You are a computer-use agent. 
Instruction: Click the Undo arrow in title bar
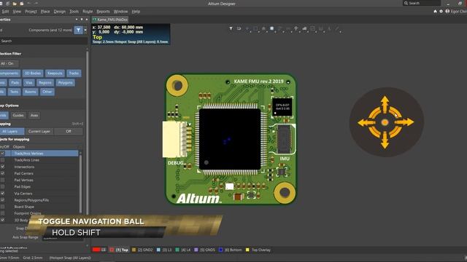29,4
